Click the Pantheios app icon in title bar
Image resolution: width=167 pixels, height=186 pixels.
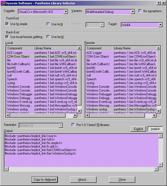(3, 3)
